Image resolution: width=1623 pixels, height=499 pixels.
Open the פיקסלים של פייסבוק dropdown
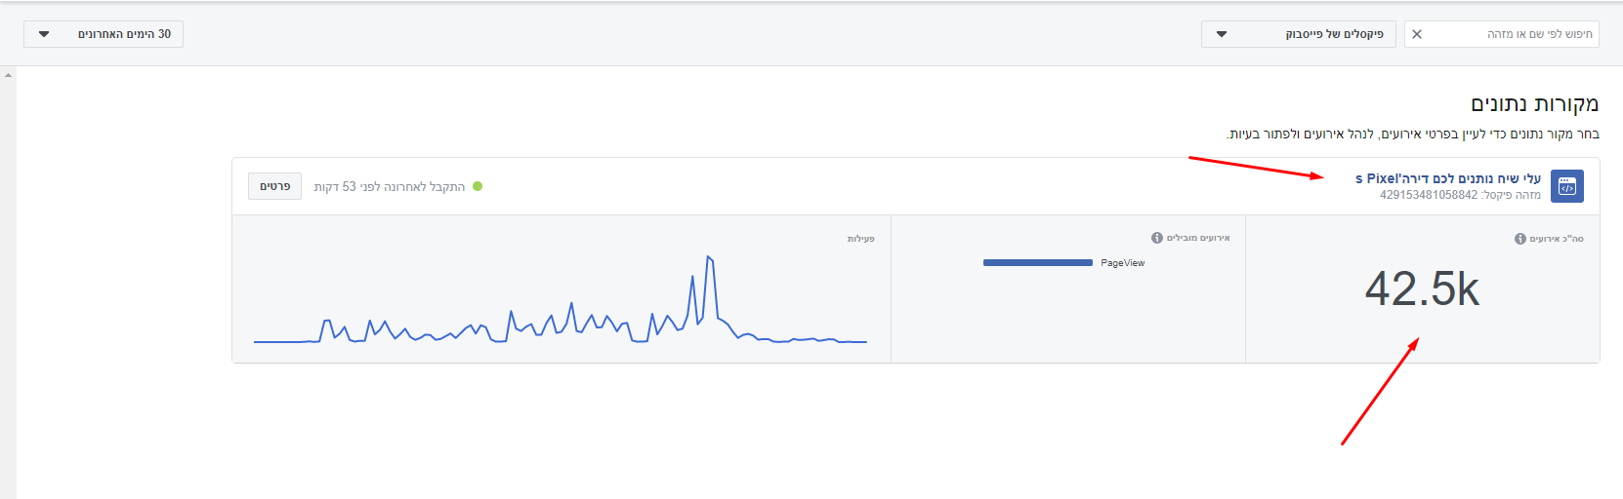tap(1298, 34)
